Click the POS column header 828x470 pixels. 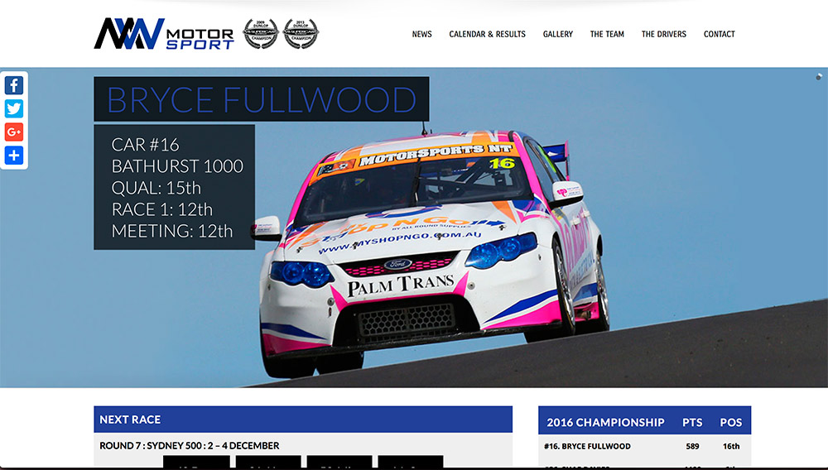731,422
